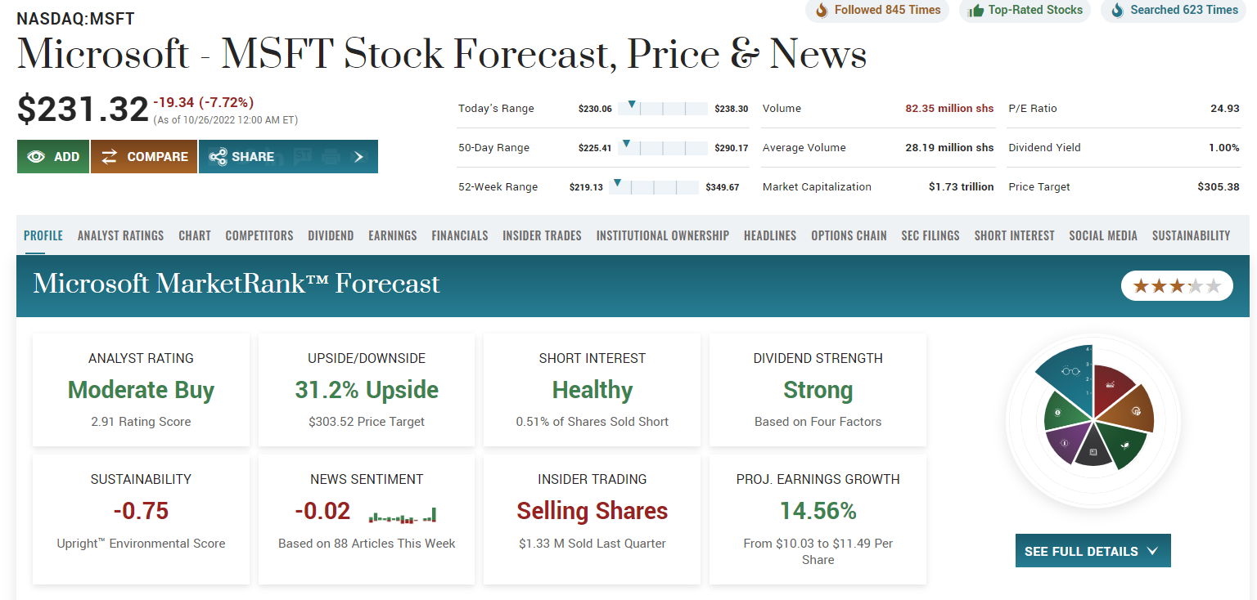Click the share network icon
The width and height of the screenshot is (1257, 600).
(x=217, y=157)
